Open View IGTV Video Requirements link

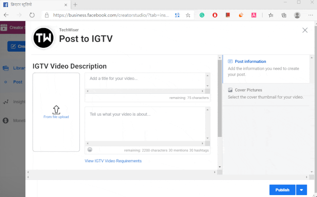pyautogui.click(x=113, y=161)
